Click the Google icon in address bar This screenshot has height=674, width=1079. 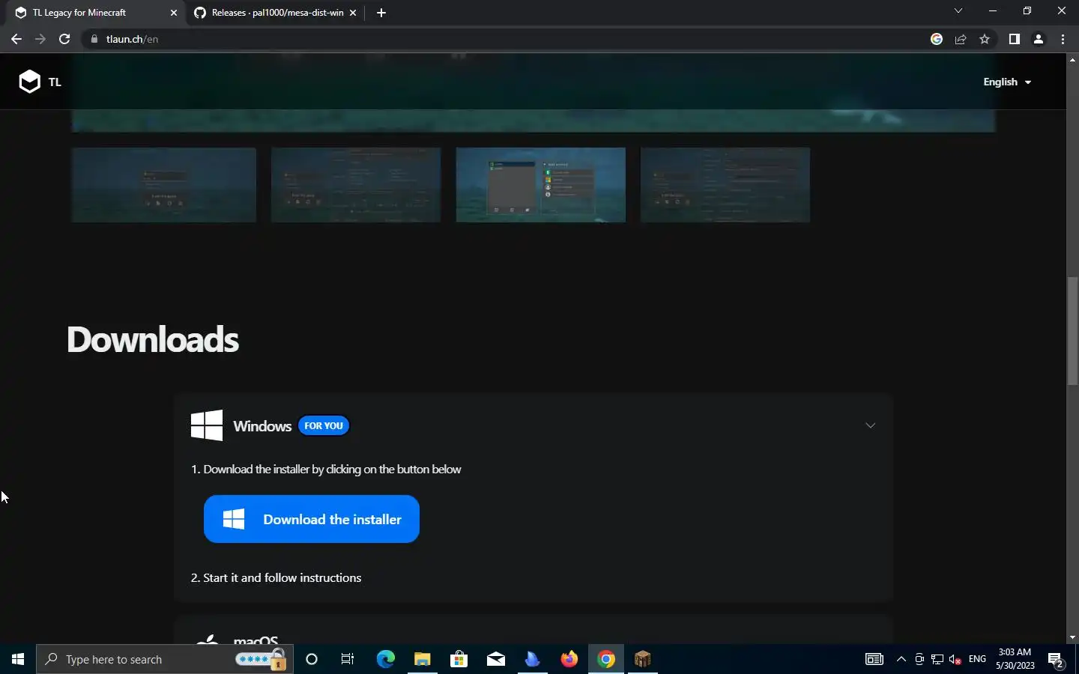(937, 39)
